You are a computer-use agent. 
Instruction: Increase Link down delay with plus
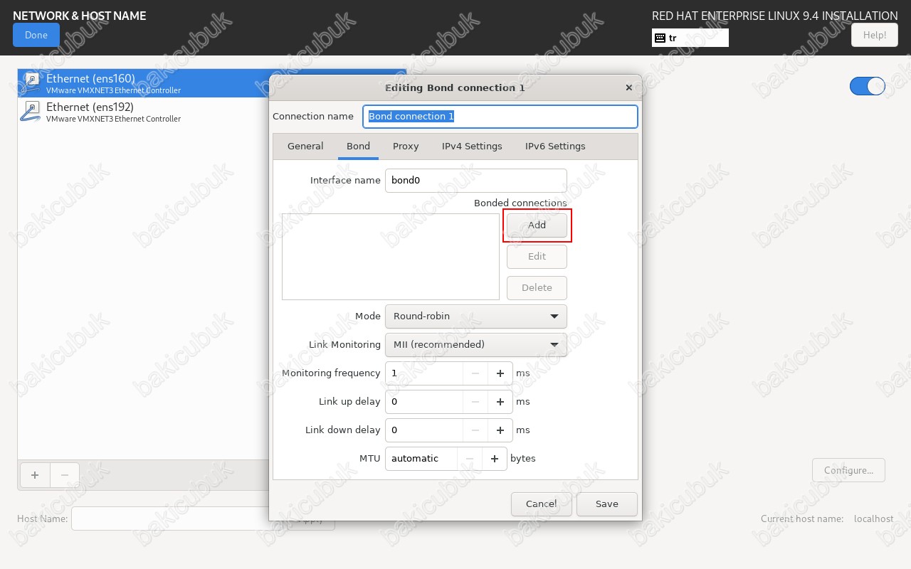click(x=500, y=430)
